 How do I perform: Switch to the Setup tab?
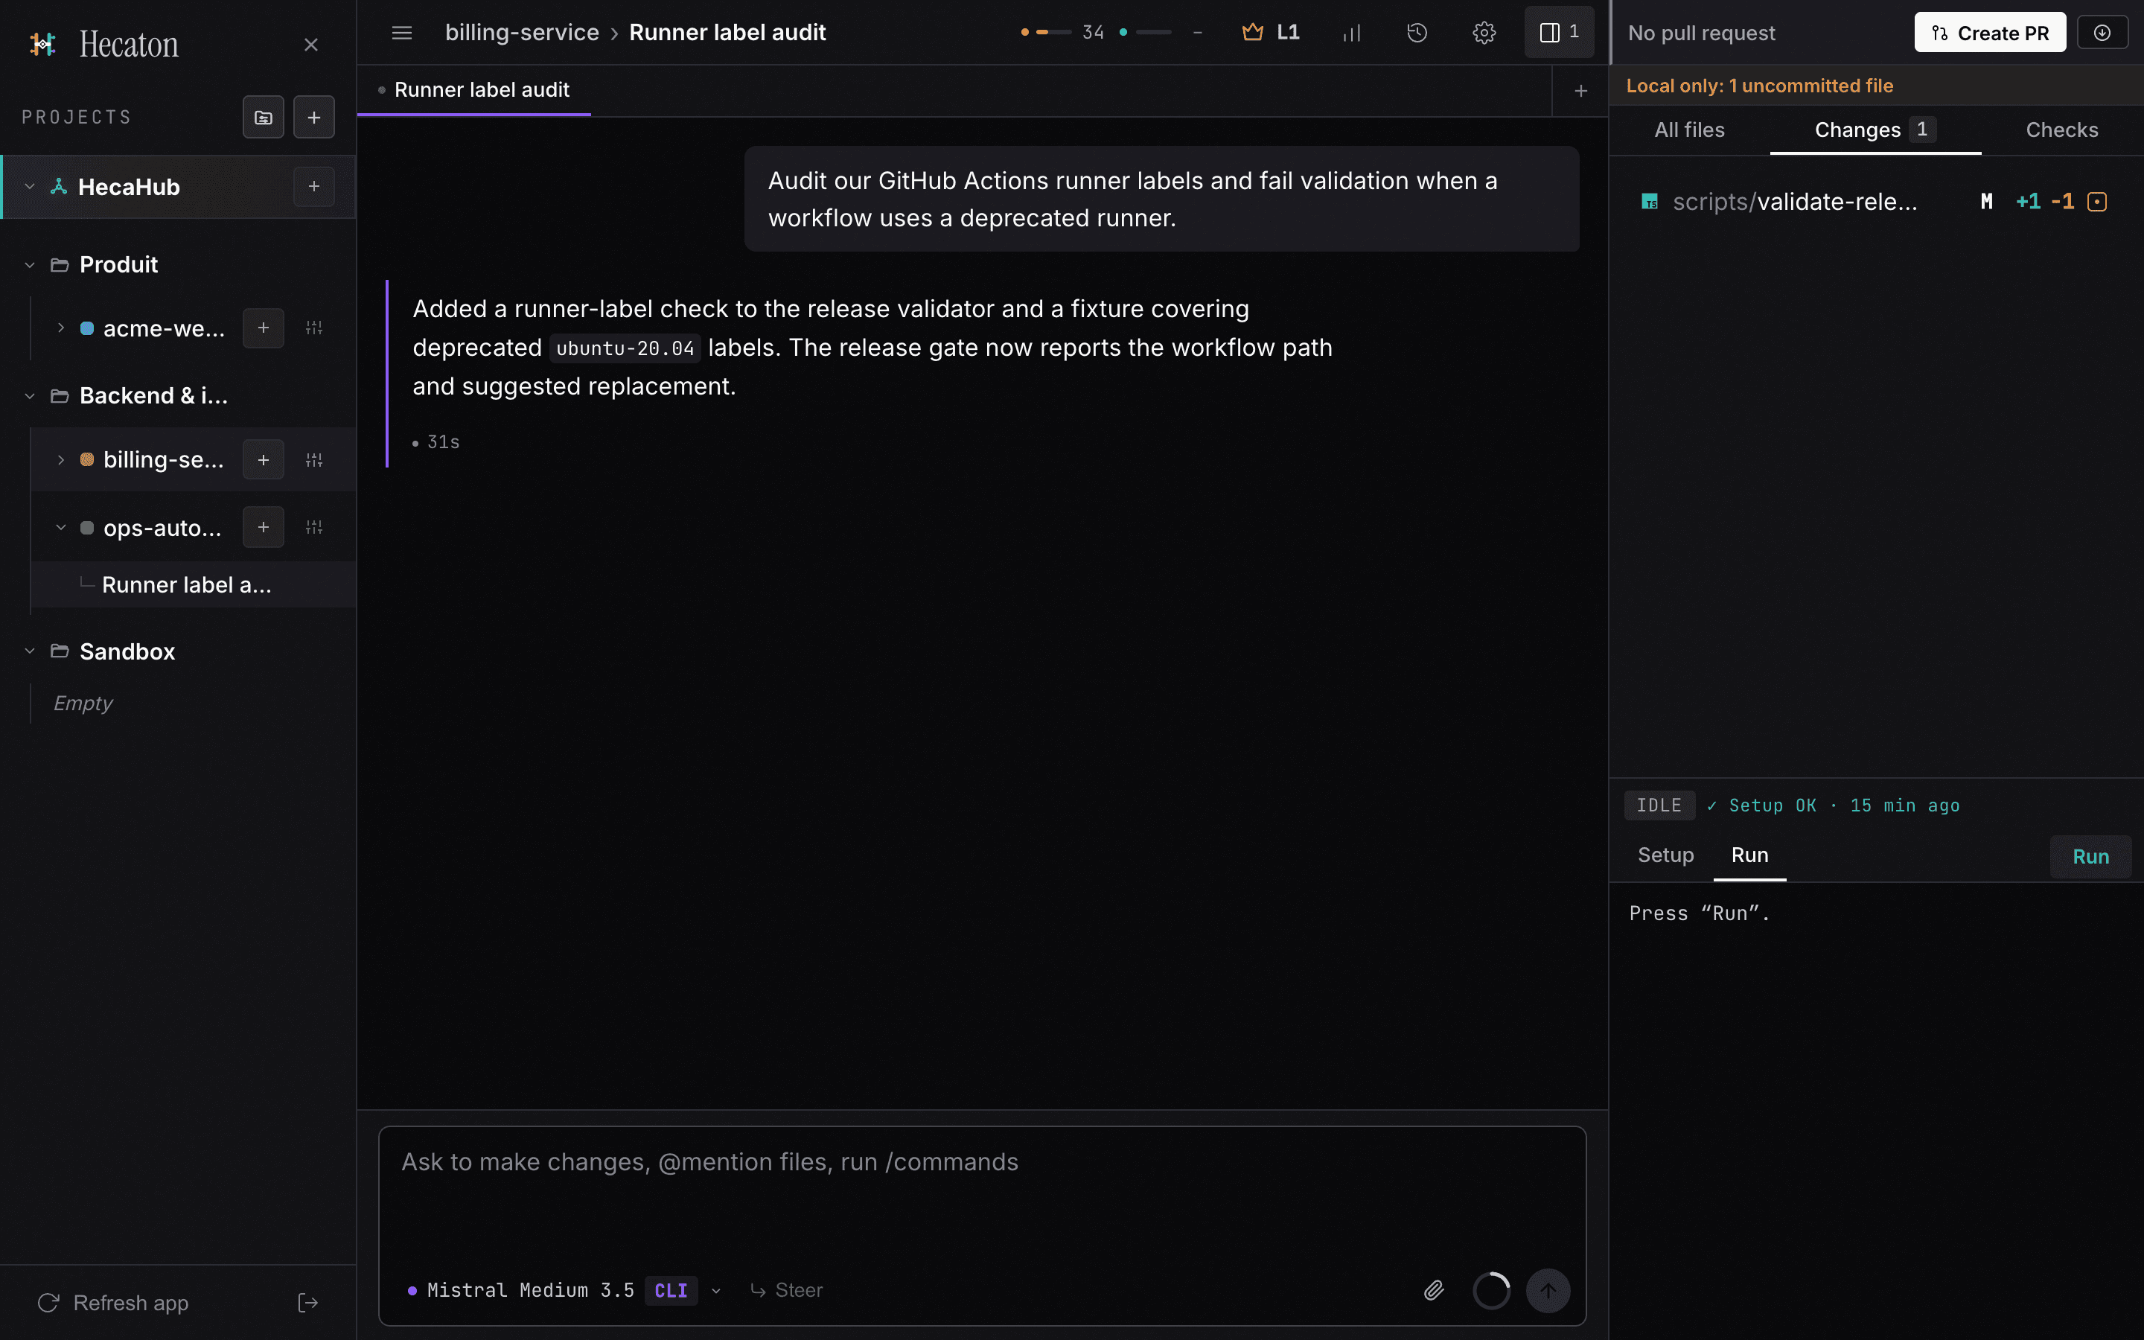pos(1665,855)
